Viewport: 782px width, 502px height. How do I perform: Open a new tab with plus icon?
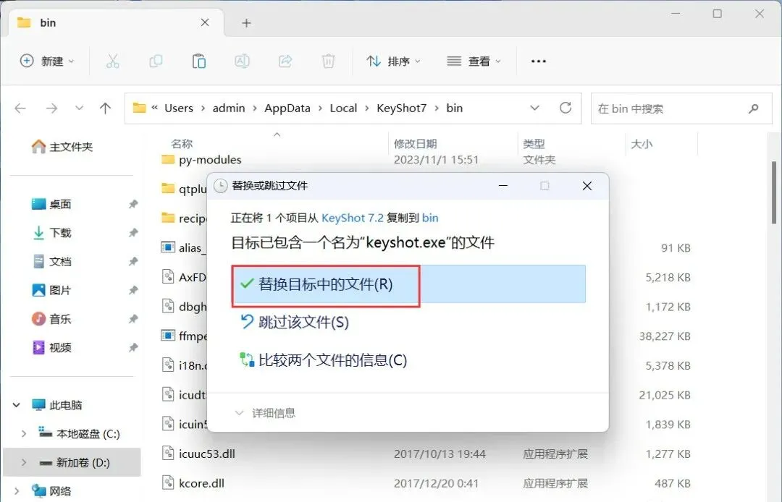[x=246, y=23]
